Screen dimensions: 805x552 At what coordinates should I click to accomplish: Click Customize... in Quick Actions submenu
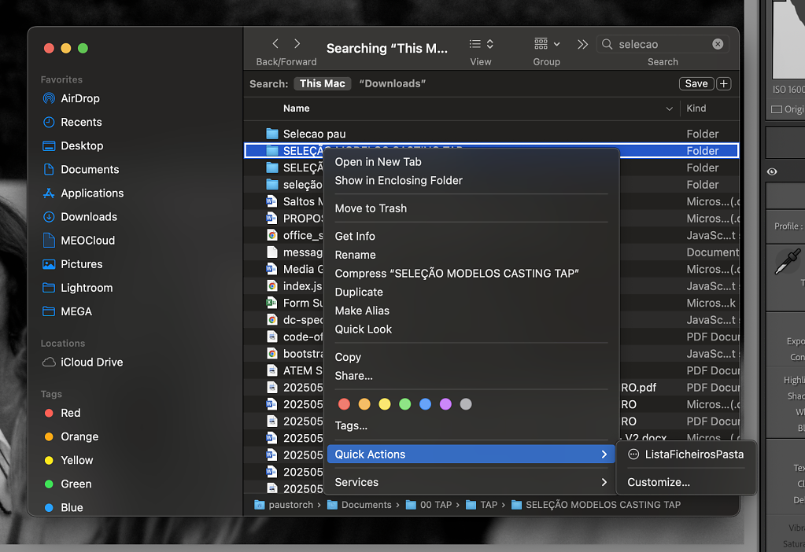659,482
